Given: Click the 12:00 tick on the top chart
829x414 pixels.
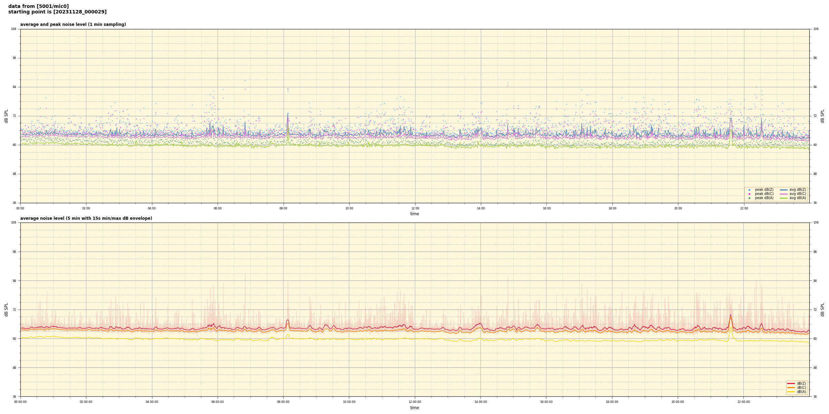Looking at the screenshot, I should pos(415,208).
